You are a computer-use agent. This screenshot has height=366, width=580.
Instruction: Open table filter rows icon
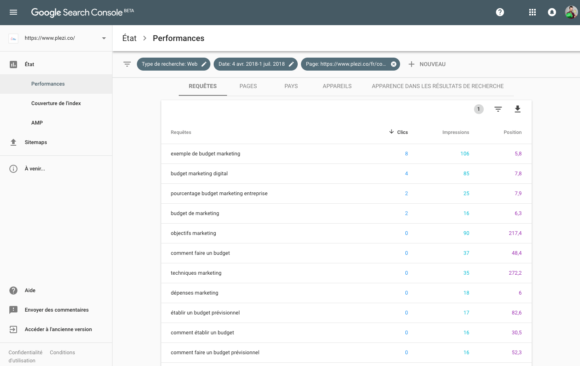point(498,109)
